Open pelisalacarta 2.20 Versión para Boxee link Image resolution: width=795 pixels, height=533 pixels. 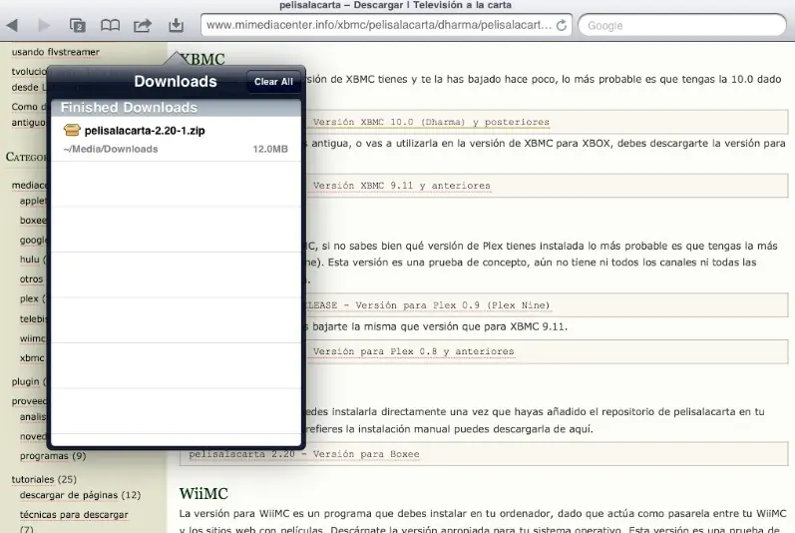304,454
